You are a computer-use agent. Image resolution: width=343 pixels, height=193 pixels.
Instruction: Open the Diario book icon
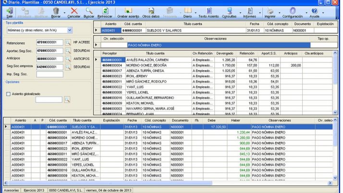(188, 11)
